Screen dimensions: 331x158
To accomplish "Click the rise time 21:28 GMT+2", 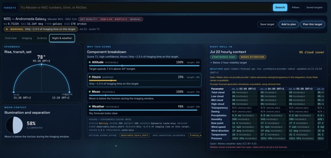I will (22, 98).
